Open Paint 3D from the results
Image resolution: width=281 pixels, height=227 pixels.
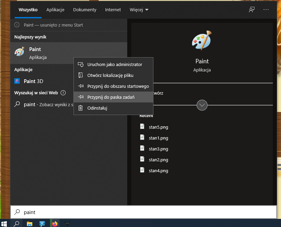click(x=42, y=81)
